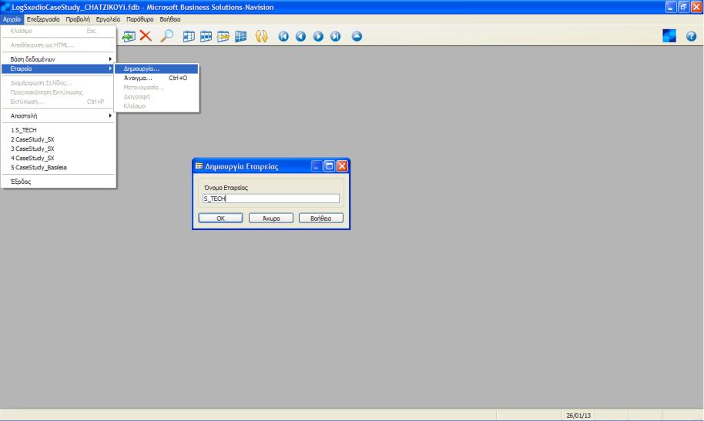Image resolution: width=704 pixels, height=421 pixels.
Task: Go to first record with toolbar button
Action: pyautogui.click(x=283, y=36)
